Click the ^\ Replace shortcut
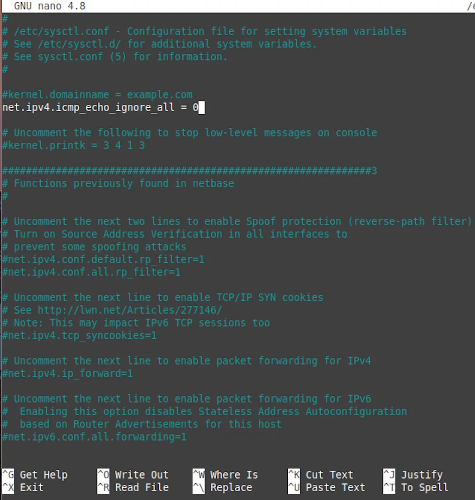The width and height of the screenshot is (475, 500). click(x=223, y=487)
